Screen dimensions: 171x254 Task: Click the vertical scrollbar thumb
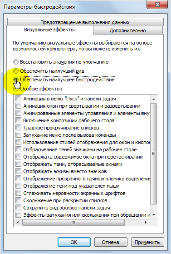point(154,154)
